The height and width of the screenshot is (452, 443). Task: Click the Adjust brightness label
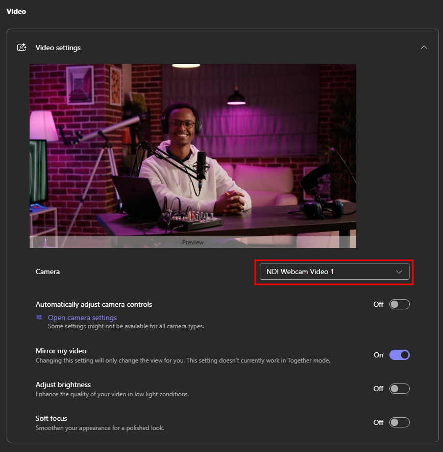[63, 385]
